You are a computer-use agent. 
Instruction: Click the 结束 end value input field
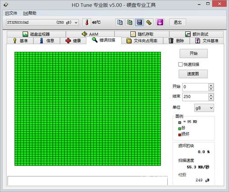click(x=195, y=96)
